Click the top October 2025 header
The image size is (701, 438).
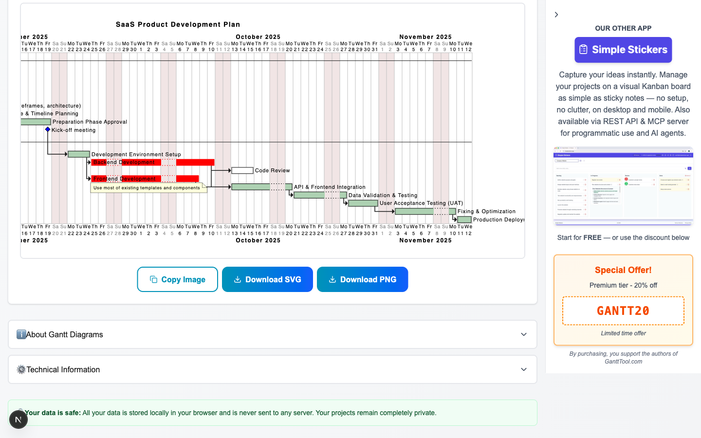(258, 37)
